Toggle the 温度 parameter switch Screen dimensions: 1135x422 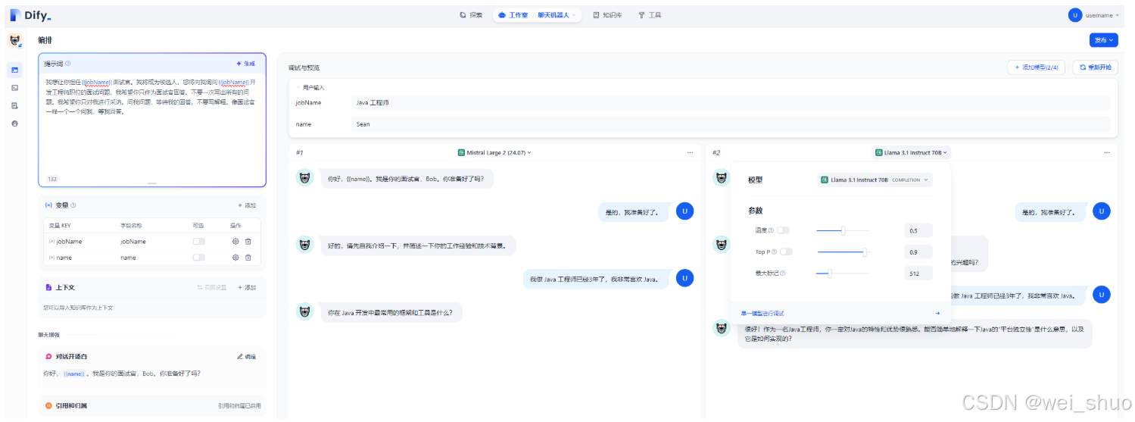tap(783, 230)
